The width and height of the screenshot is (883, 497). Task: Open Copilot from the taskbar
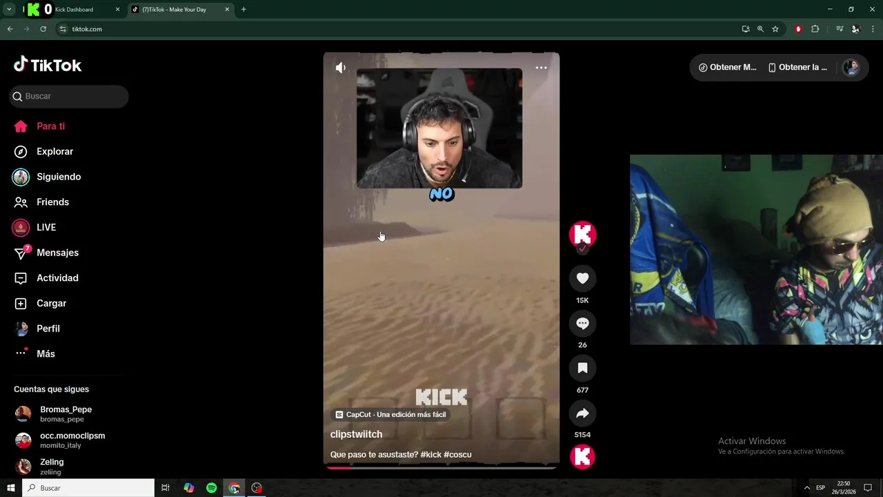(x=188, y=488)
